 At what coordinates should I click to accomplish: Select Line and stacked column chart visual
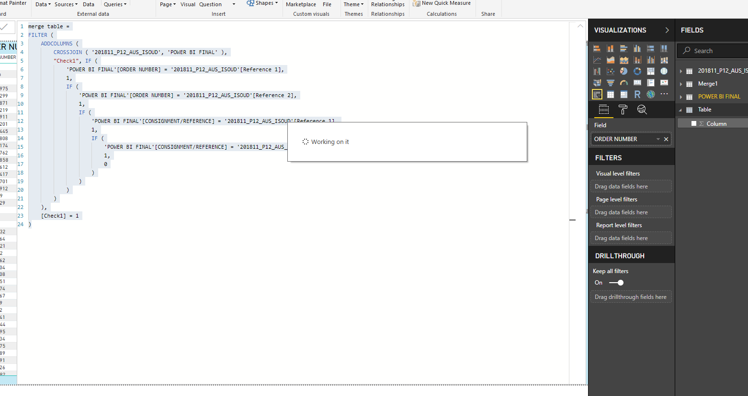pyautogui.click(x=637, y=60)
